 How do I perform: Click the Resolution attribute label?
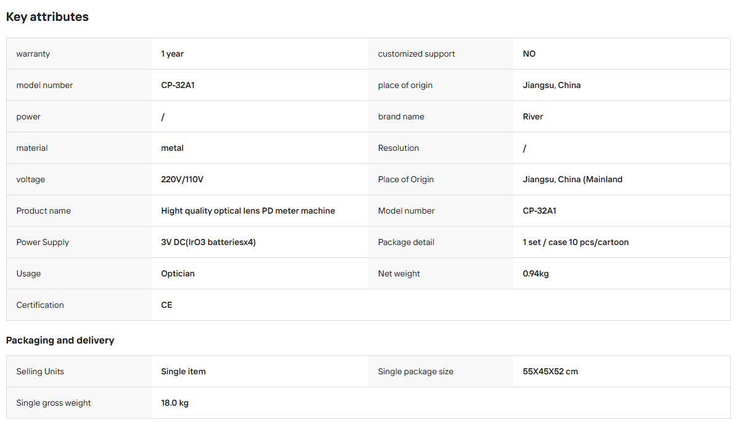point(398,148)
